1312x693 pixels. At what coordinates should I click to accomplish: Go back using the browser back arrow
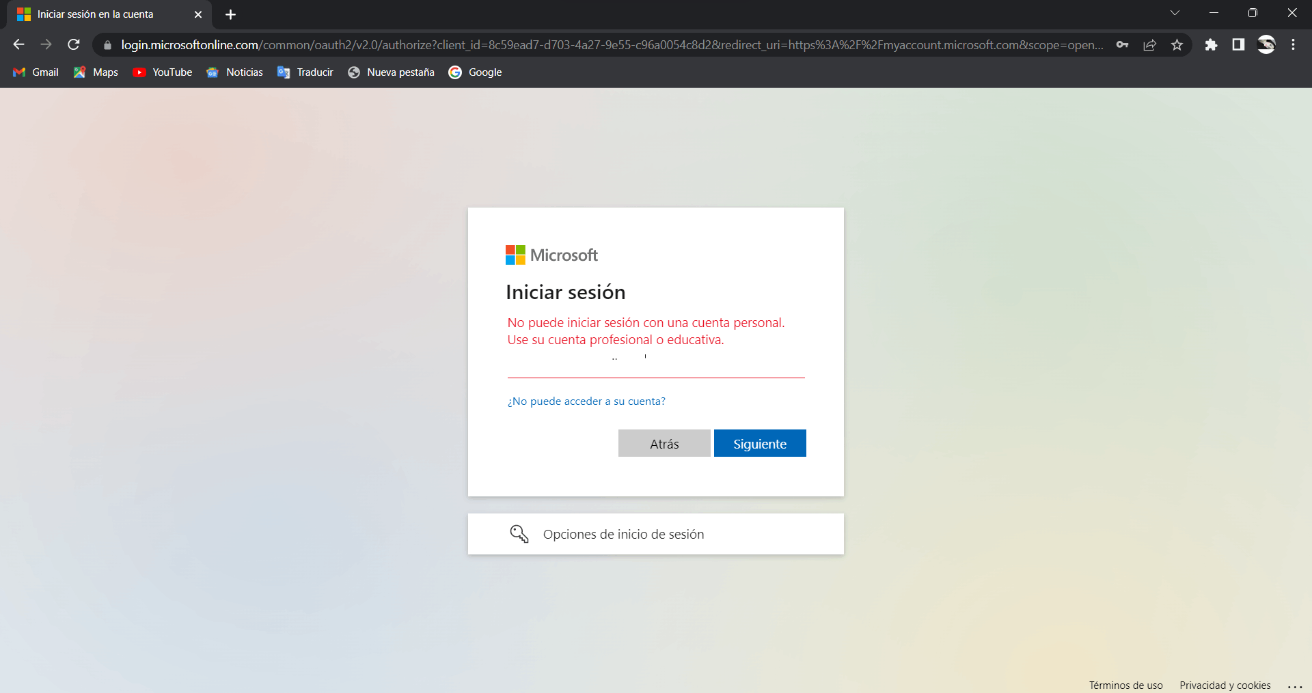point(18,44)
